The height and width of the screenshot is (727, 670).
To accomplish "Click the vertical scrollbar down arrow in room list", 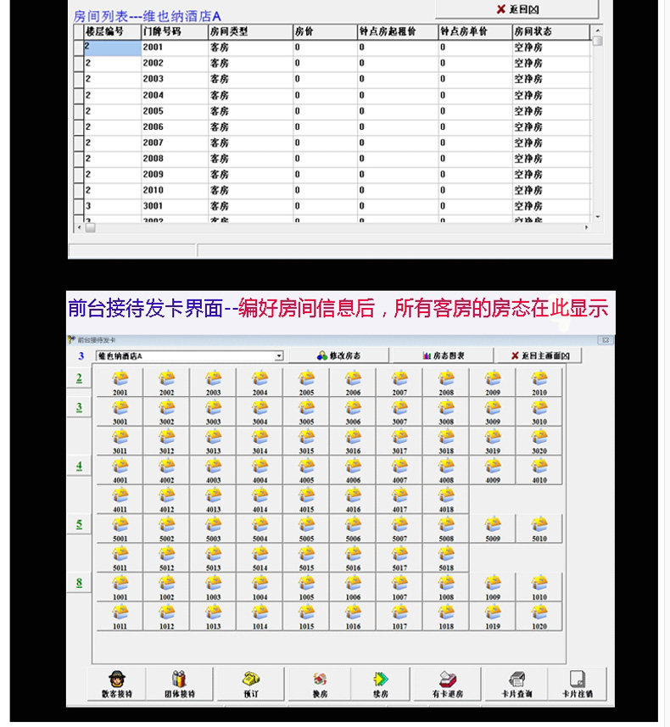I will tap(598, 216).
